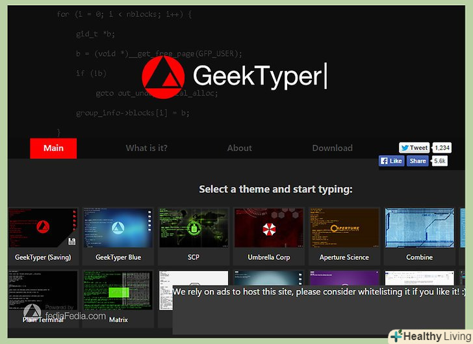Screen dimensions: 473x344
Task: Open the What is it? tab
Action: (x=146, y=148)
